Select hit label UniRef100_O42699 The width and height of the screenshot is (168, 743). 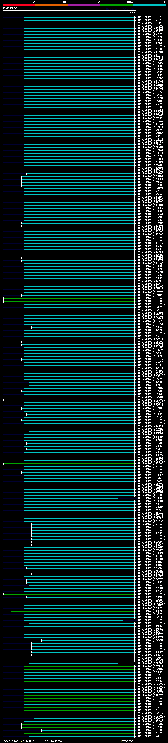point(150,330)
